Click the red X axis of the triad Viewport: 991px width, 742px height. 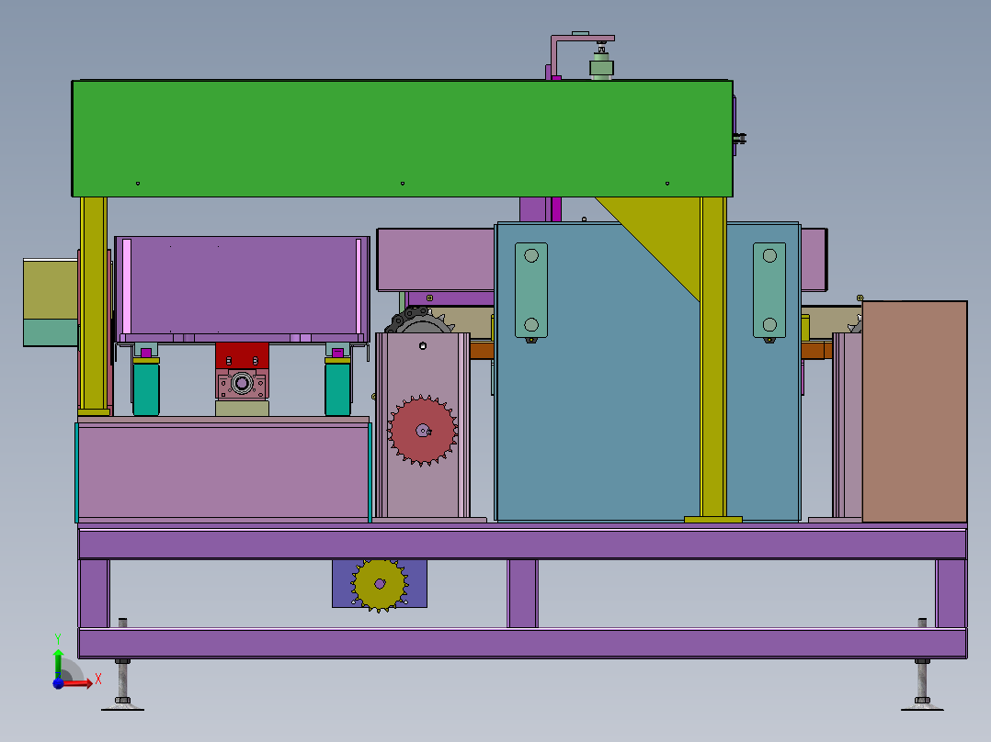click(x=77, y=682)
